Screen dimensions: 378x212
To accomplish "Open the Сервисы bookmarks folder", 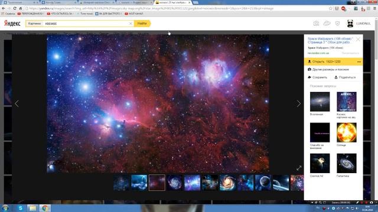I will (x=8, y=14).
